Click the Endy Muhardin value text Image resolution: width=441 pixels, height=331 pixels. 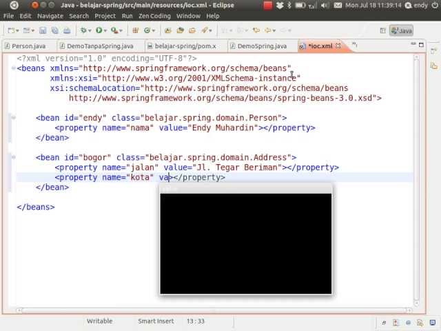[x=223, y=128]
